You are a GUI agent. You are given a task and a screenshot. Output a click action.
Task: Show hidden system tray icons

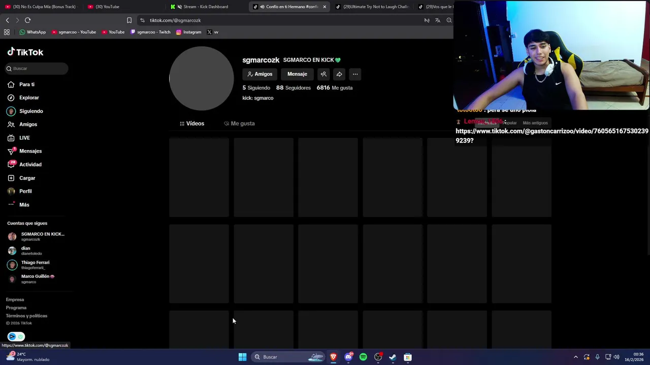coord(576,357)
